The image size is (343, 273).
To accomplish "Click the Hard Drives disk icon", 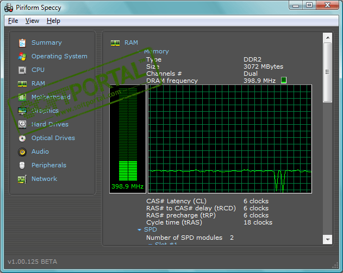I will pos(22,124).
